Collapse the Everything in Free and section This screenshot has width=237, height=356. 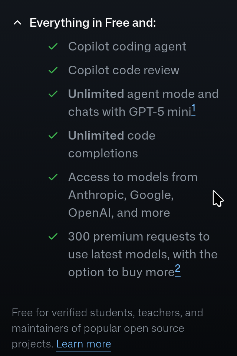(x=84, y=23)
